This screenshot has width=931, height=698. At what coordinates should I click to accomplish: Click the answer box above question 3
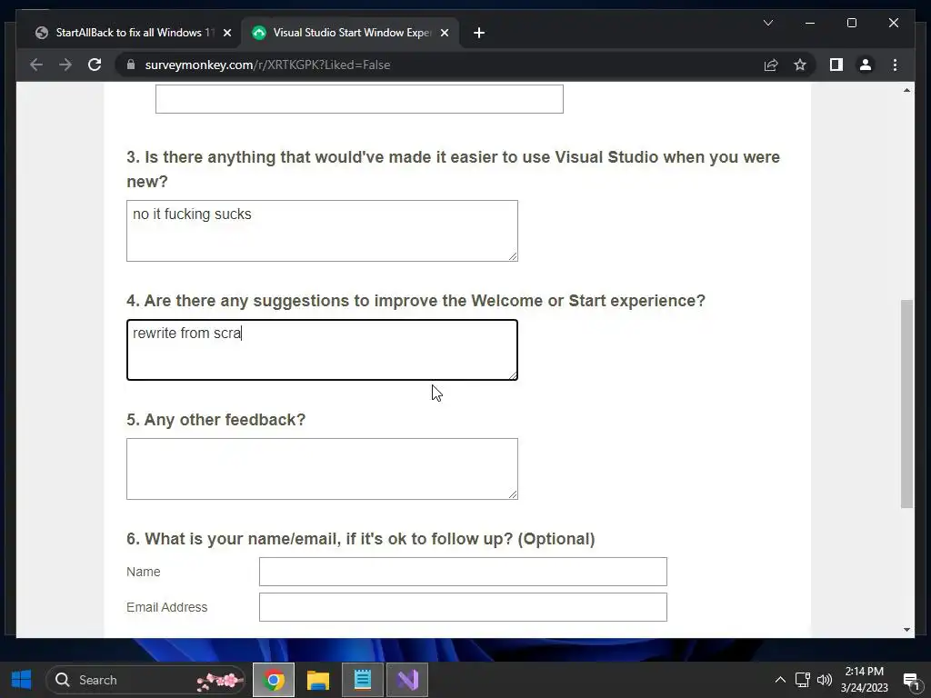(359, 98)
